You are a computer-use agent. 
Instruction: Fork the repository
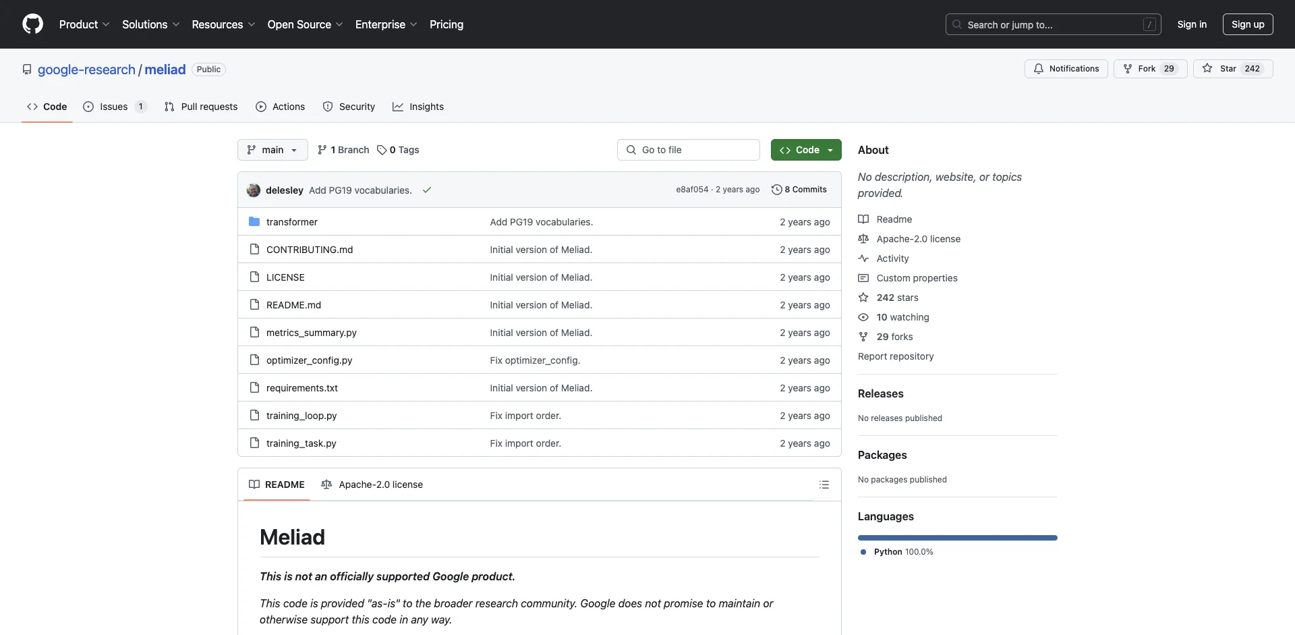pos(1150,69)
